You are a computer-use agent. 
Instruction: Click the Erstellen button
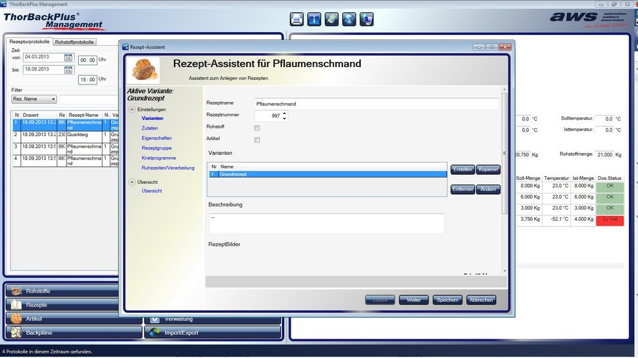tap(463, 170)
